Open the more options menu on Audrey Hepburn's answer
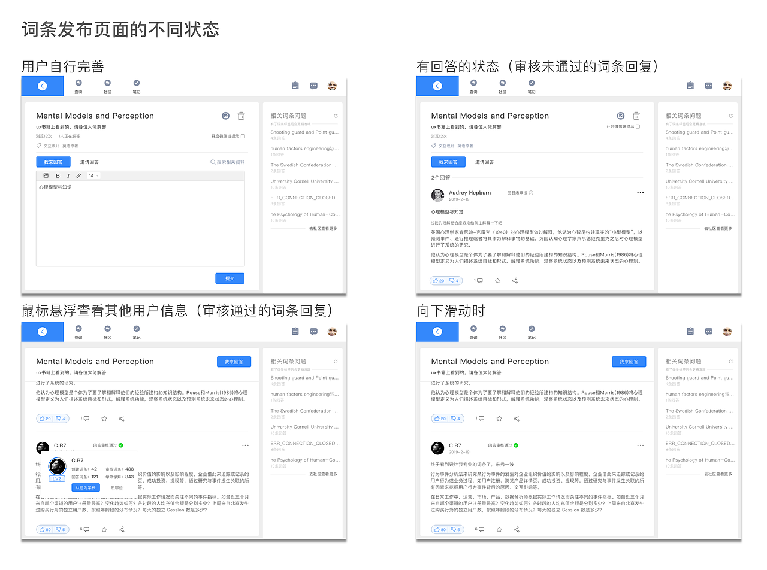 640,192
